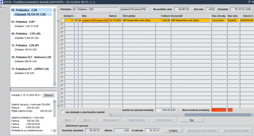Select 11. Pokladna - CZK (IP)
The image size is (254, 136).
(x=25, y=45)
